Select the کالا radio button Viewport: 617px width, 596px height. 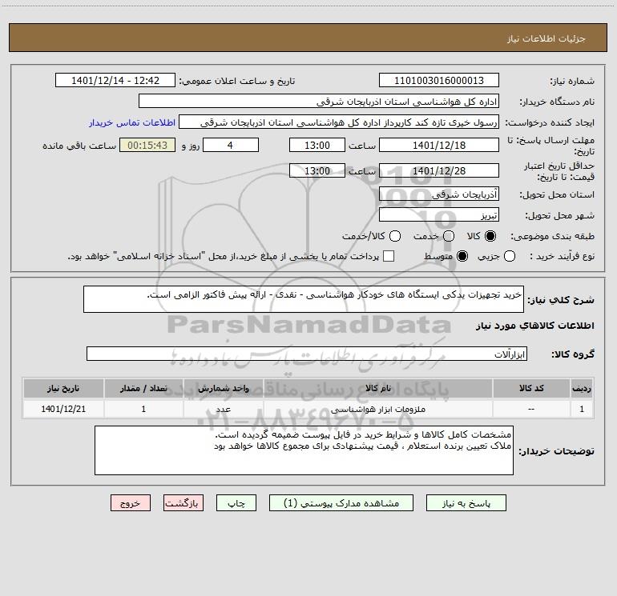click(490, 236)
